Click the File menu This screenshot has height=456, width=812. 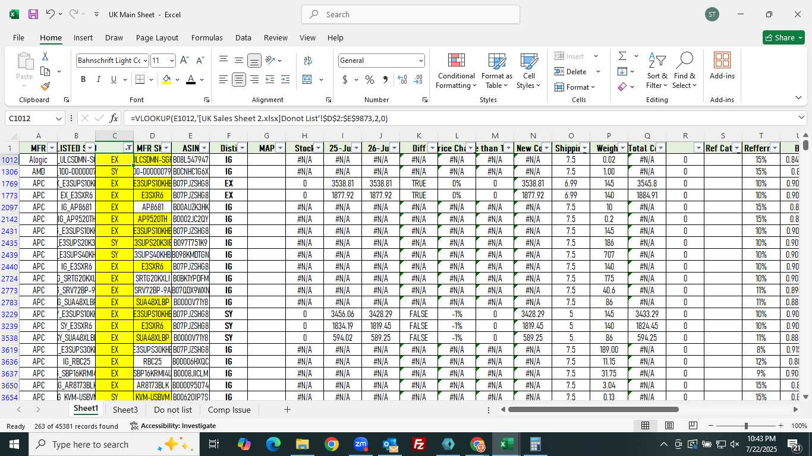pyautogui.click(x=19, y=37)
